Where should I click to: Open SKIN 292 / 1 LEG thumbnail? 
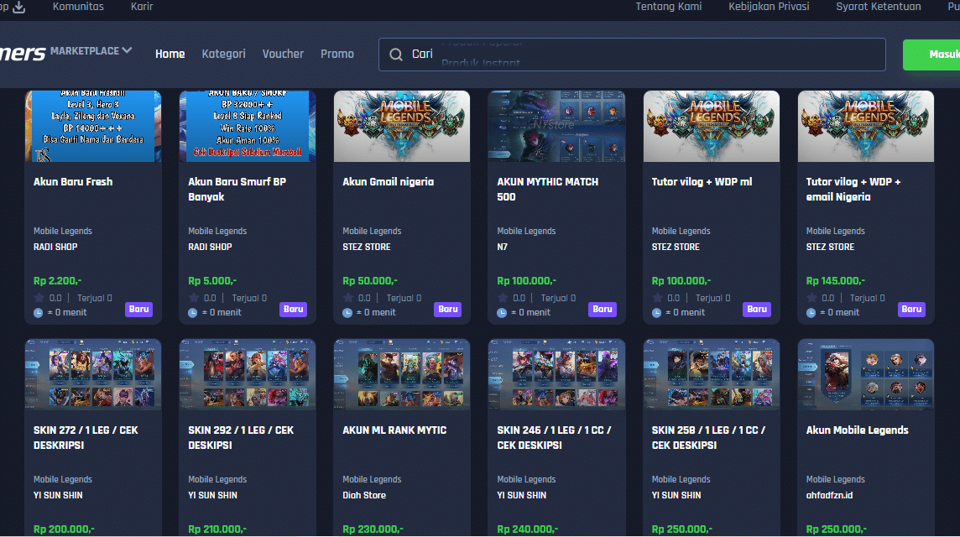click(248, 374)
